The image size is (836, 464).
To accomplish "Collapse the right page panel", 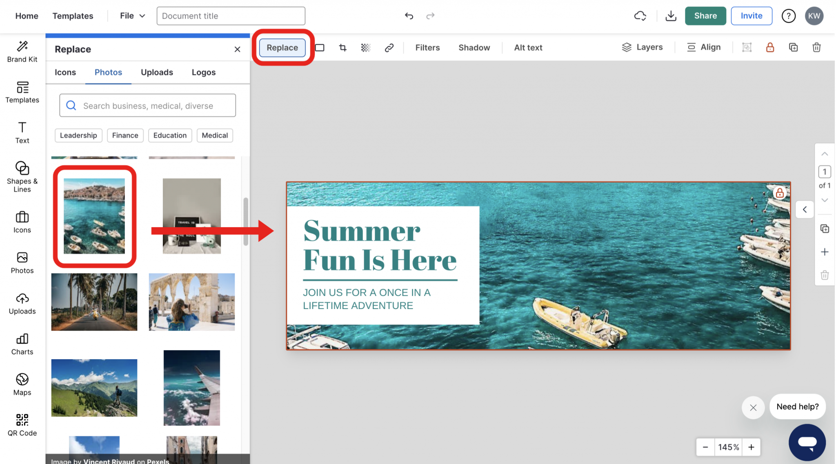I will 805,209.
